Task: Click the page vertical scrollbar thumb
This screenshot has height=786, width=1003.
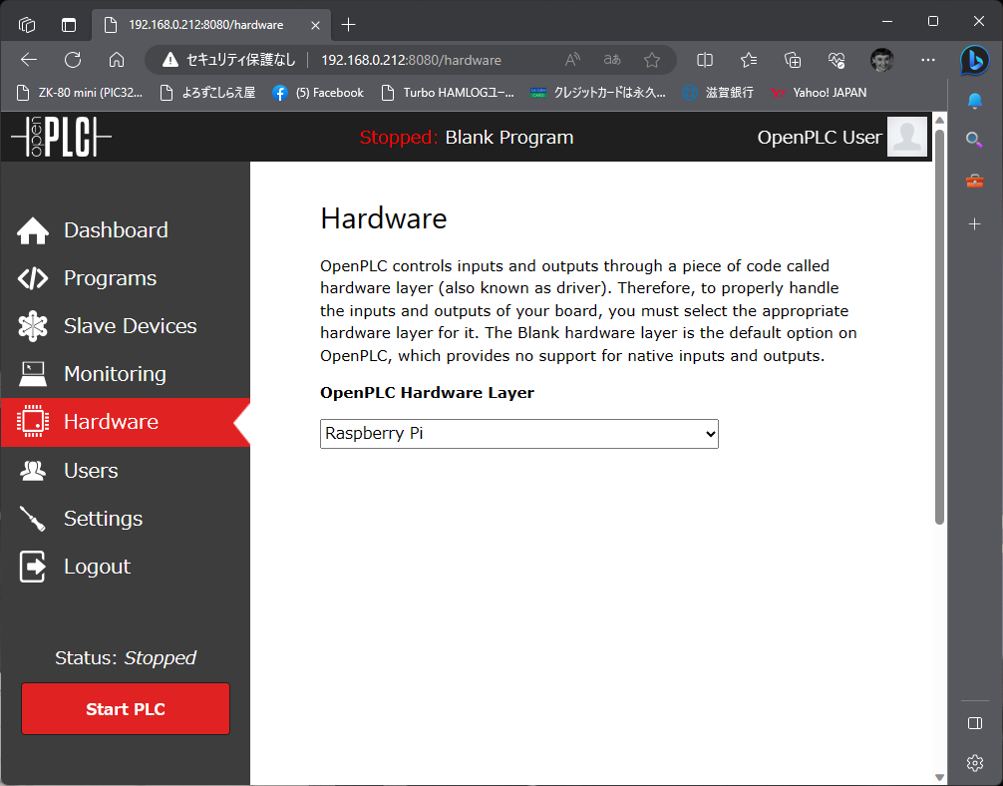Action: pyautogui.click(x=939, y=326)
